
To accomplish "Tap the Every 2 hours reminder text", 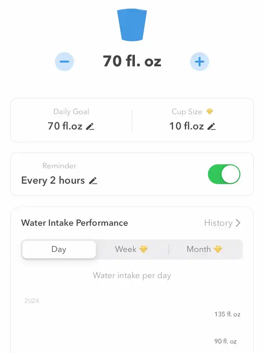I will [53, 181].
